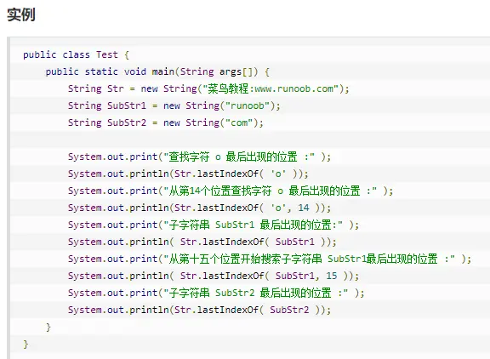This screenshot has height=359, width=490.
Task: Click the 'String Str = new String' line
Action: click(208, 88)
